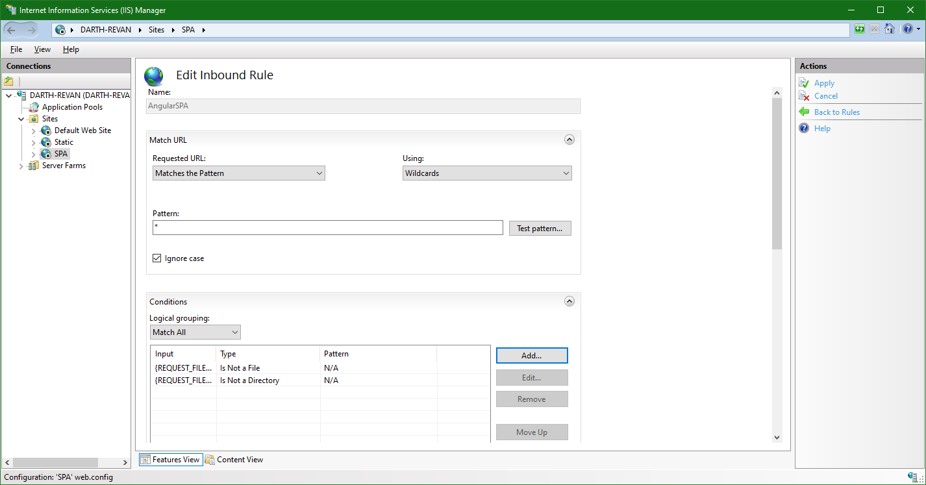Screen dimensions: 926x485
Task: Add a new condition
Action: tap(532, 355)
